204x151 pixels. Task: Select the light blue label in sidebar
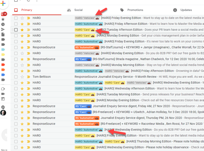pyautogui.click(x=3, y=49)
